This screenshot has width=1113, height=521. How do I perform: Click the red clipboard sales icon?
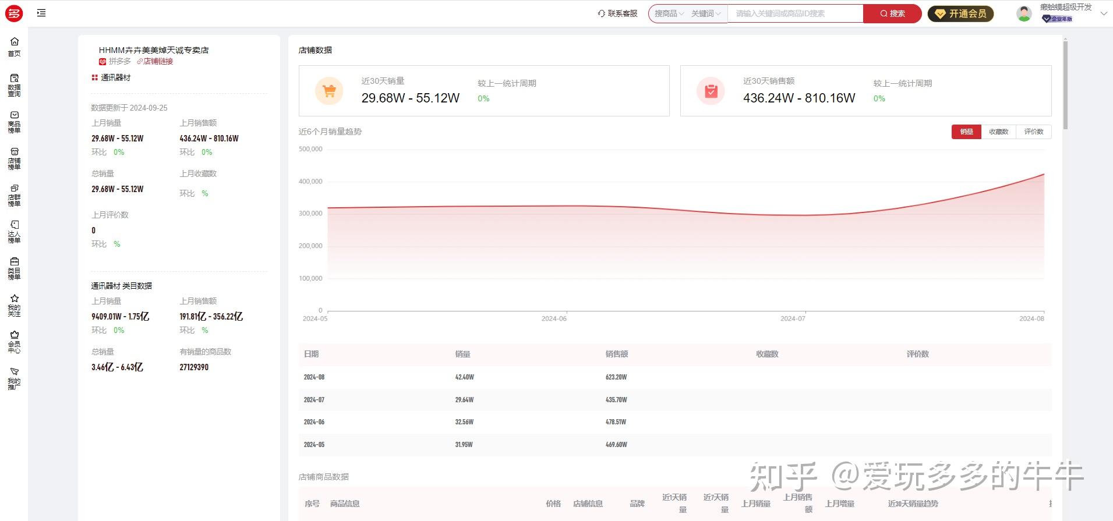(x=711, y=91)
